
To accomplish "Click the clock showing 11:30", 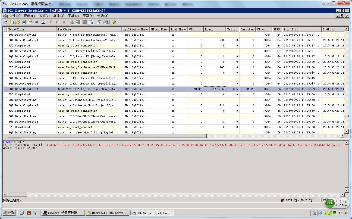I will pyautogui.click(x=343, y=213).
